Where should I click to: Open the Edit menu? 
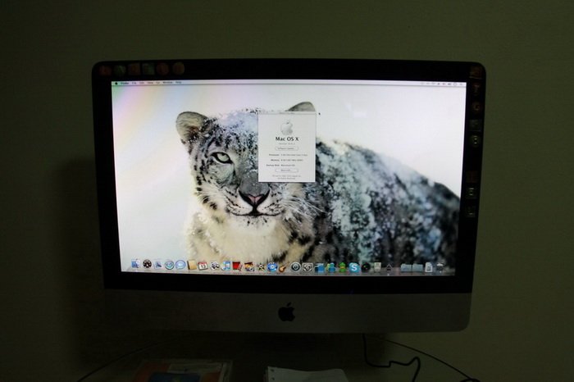[x=142, y=83]
